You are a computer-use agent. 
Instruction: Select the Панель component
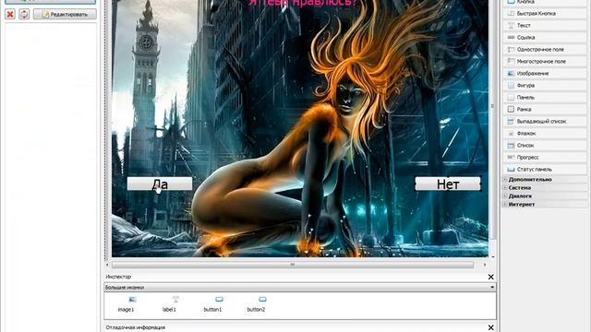coord(544,98)
